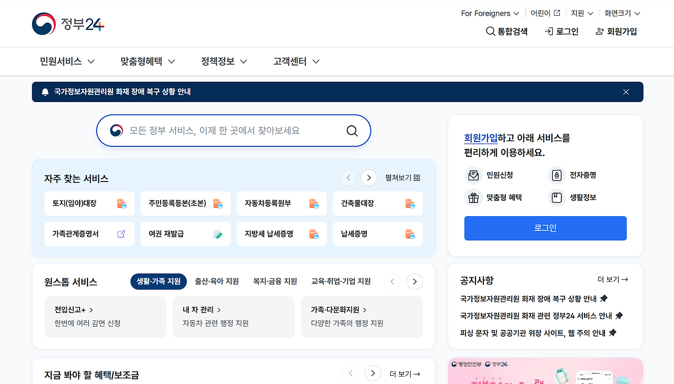
Task: Click the external link icon on 가족관계증명서
Action: (x=121, y=234)
